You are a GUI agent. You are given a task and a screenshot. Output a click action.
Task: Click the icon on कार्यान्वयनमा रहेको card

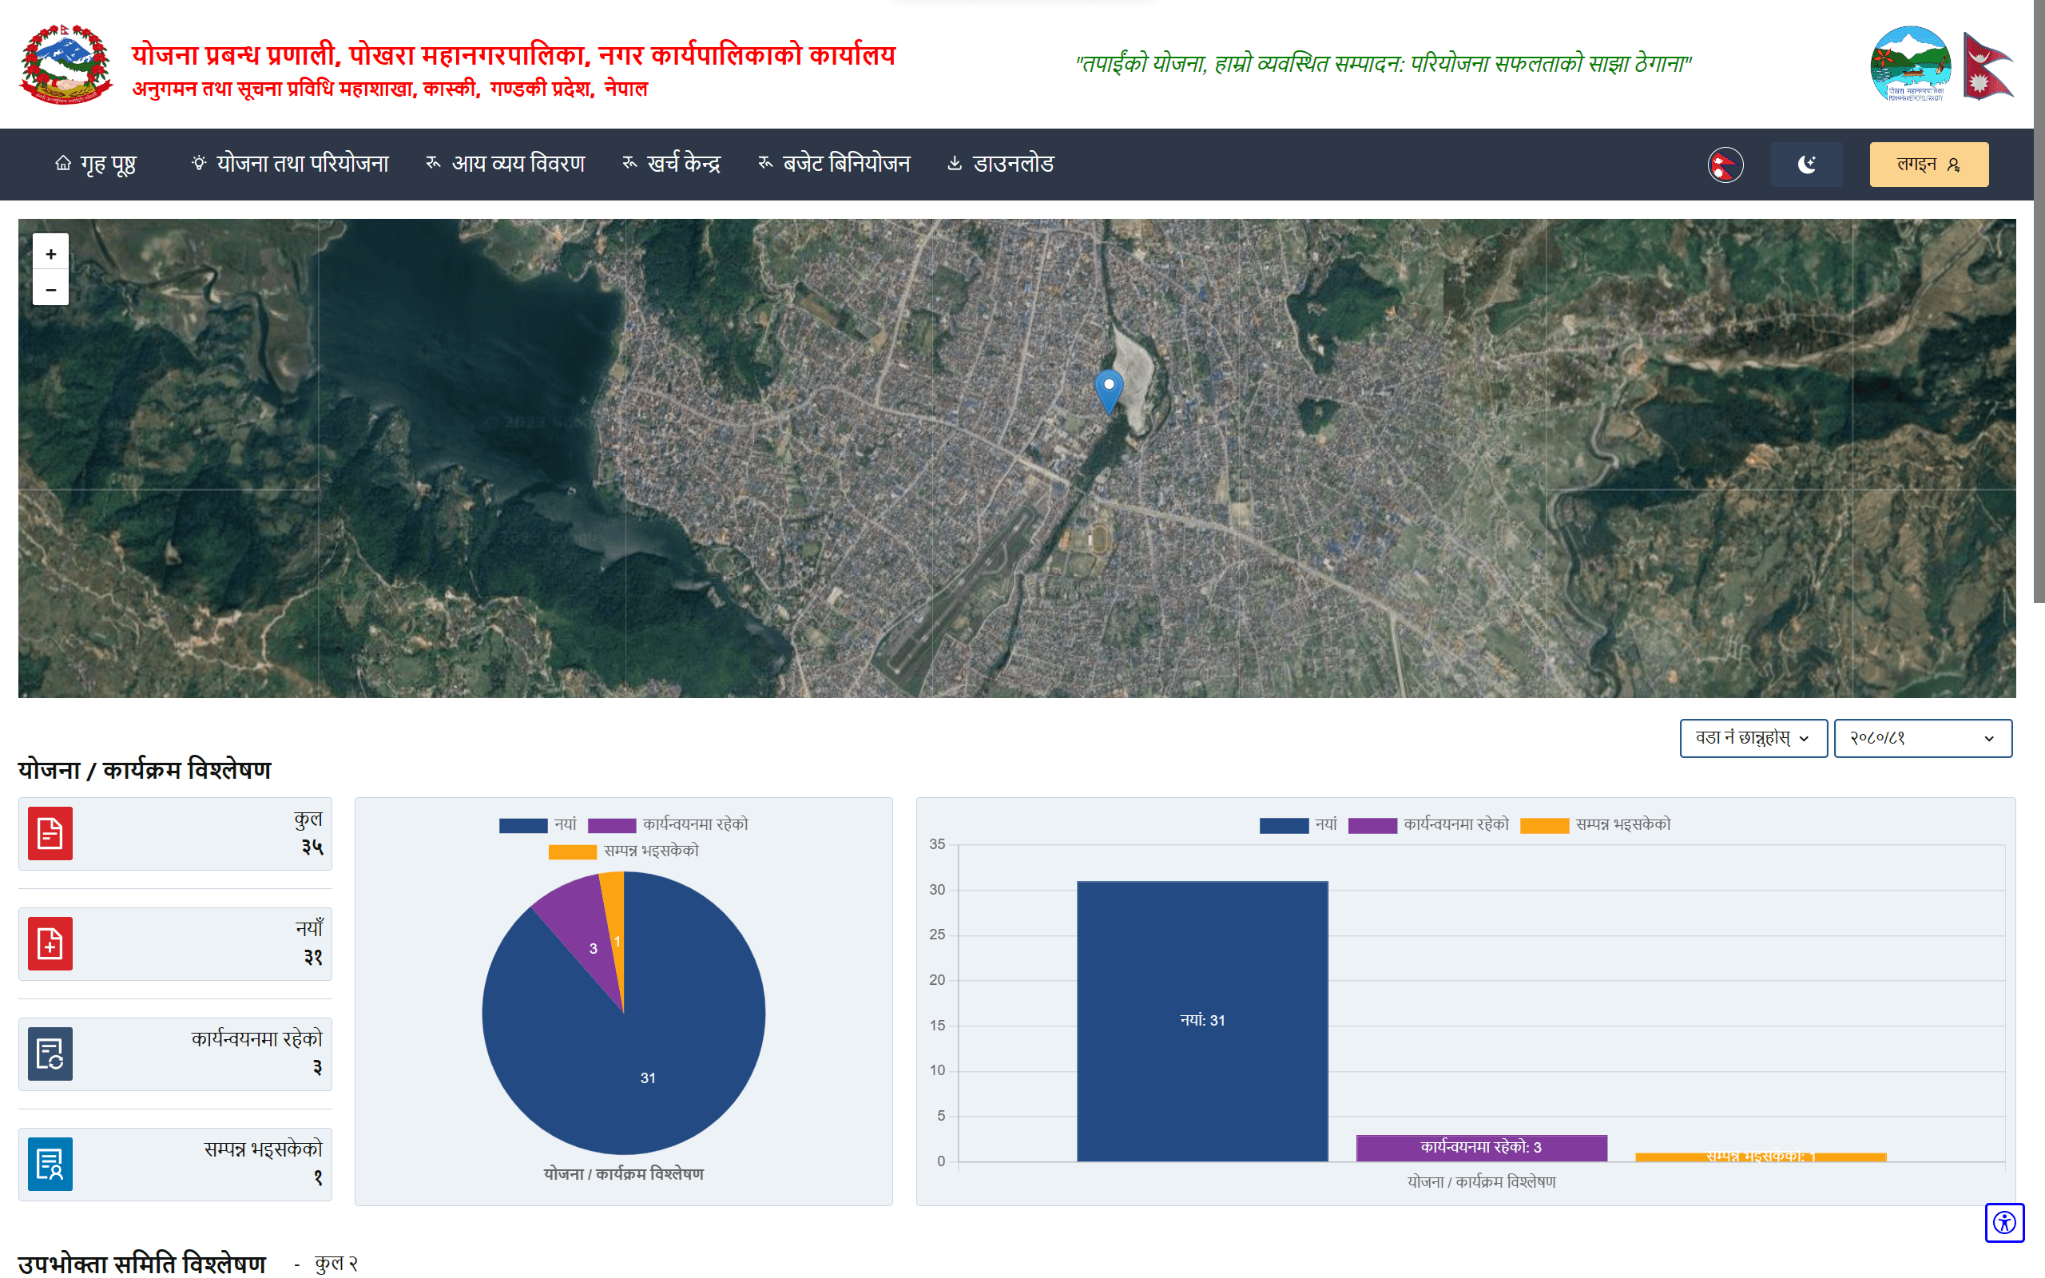coord(49,1054)
